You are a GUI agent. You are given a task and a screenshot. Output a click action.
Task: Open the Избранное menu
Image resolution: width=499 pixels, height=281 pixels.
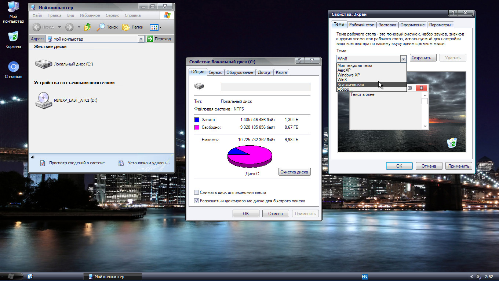tap(89, 15)
